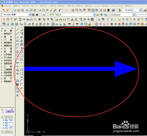This screenshot has height=136, width=147.
Task: Click the Save icon in the standard toolbar
Action: click(x=22, y=10)
